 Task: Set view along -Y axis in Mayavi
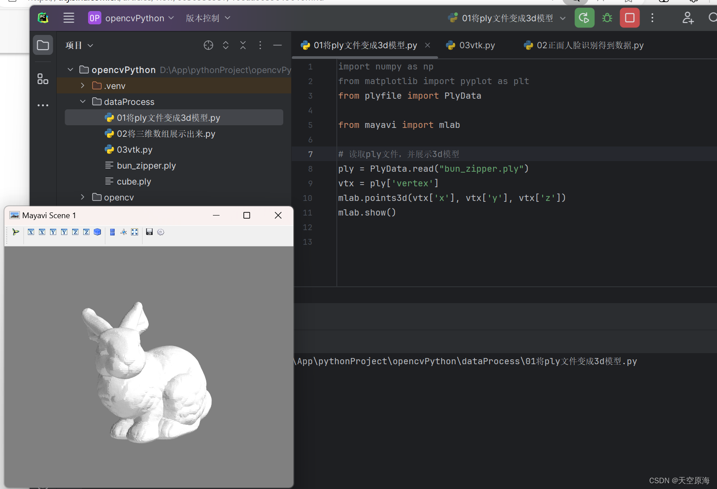pos(64,232)
